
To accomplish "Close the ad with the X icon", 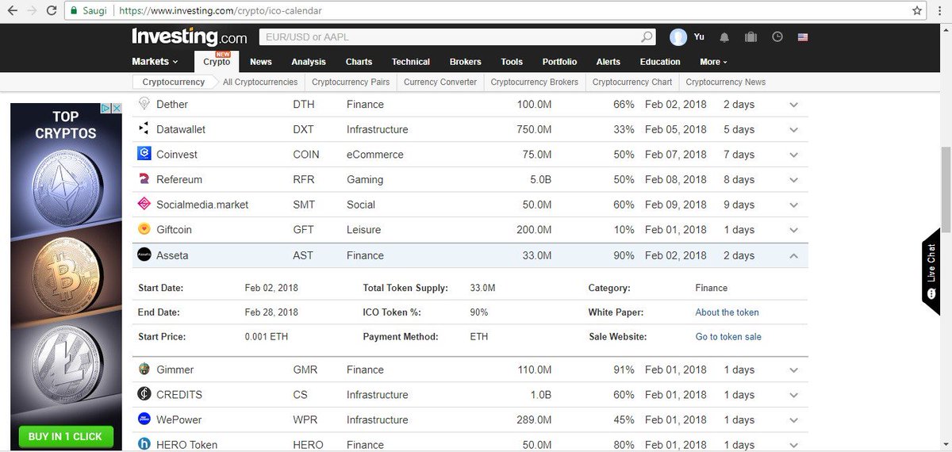I will 116,108.
